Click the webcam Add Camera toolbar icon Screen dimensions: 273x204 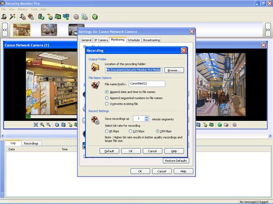(x=4, y=17)
